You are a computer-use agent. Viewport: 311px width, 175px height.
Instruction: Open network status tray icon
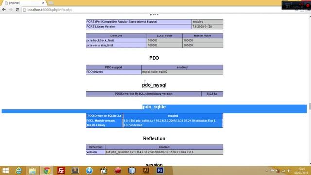tap(284, 171)
